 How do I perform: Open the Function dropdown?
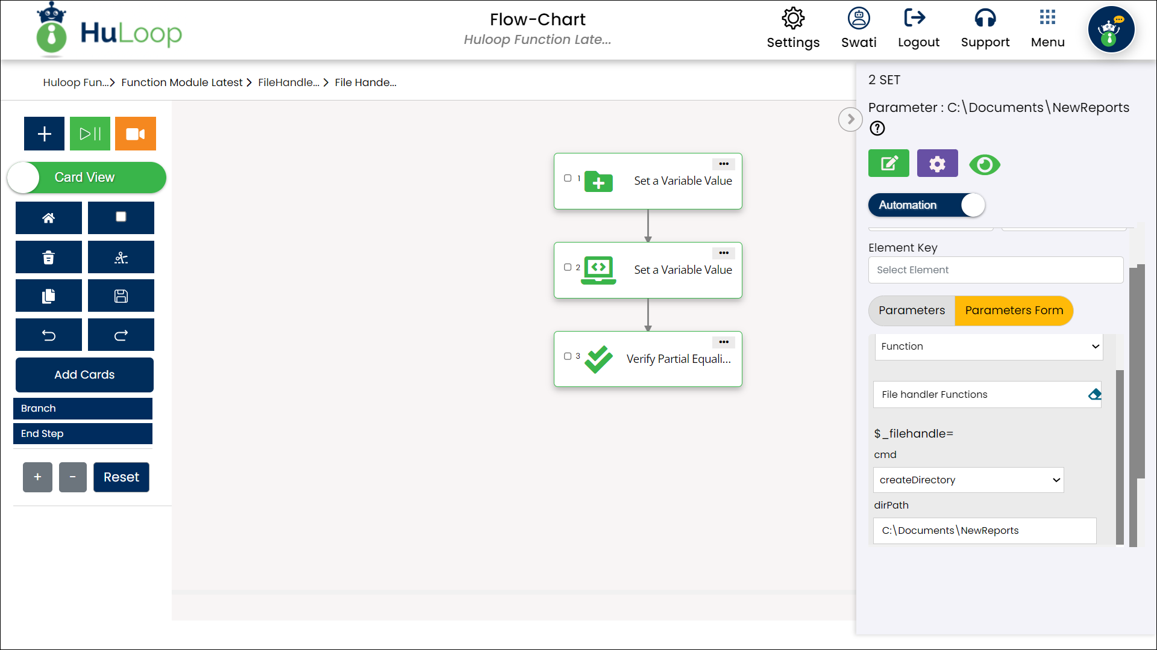click(x=989, y=347)
